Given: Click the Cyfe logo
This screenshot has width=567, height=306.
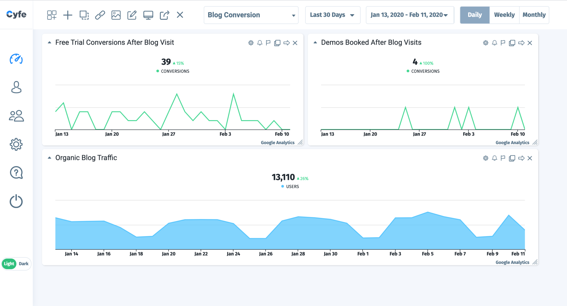Looking at the screenshot, I should [x=16, y=14].
